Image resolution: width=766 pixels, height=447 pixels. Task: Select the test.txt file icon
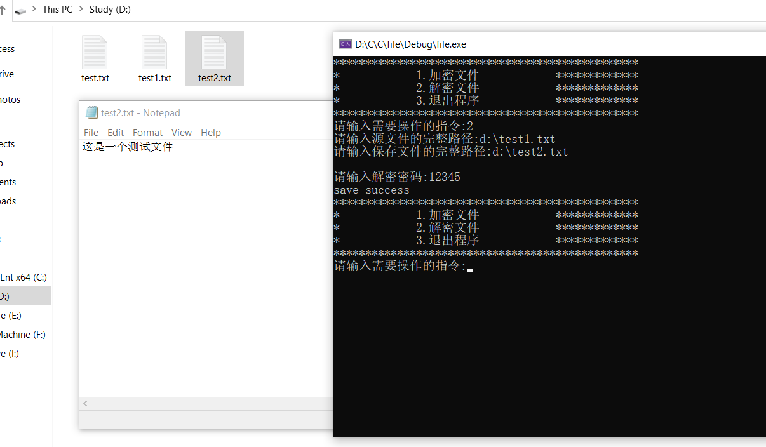coord(95,53)
